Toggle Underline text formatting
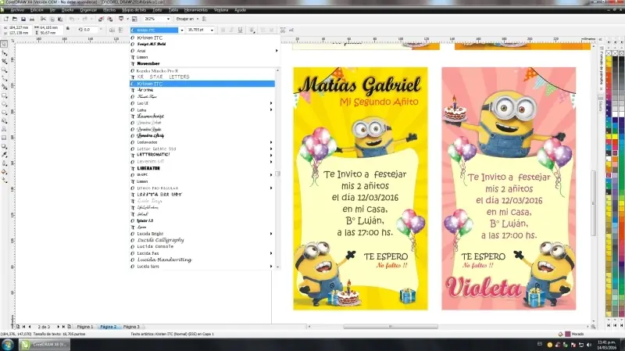 [x=241, y=30]
